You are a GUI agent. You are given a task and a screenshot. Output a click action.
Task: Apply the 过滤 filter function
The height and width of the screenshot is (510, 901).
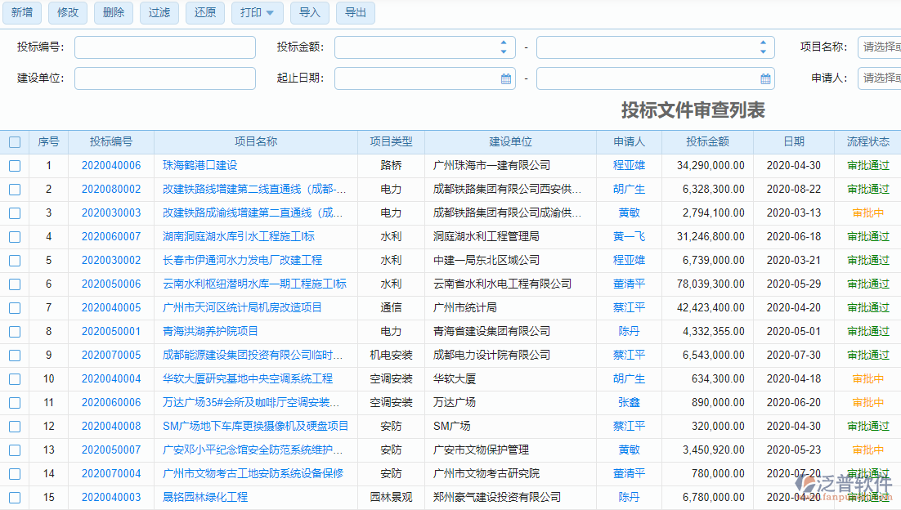coord(159,13)
